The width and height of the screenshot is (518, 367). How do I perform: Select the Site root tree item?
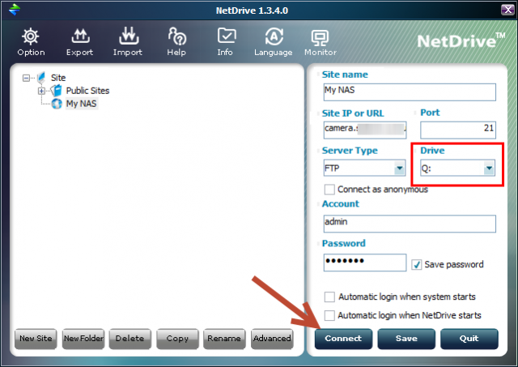click(x=58, y=78)
